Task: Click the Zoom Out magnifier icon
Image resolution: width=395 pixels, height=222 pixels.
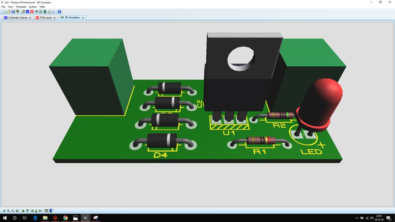Action: coord(13,211)
